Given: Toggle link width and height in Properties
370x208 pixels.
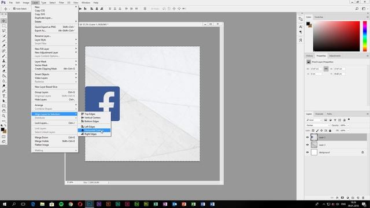Looking at the screenshot, I should (326, 69).
